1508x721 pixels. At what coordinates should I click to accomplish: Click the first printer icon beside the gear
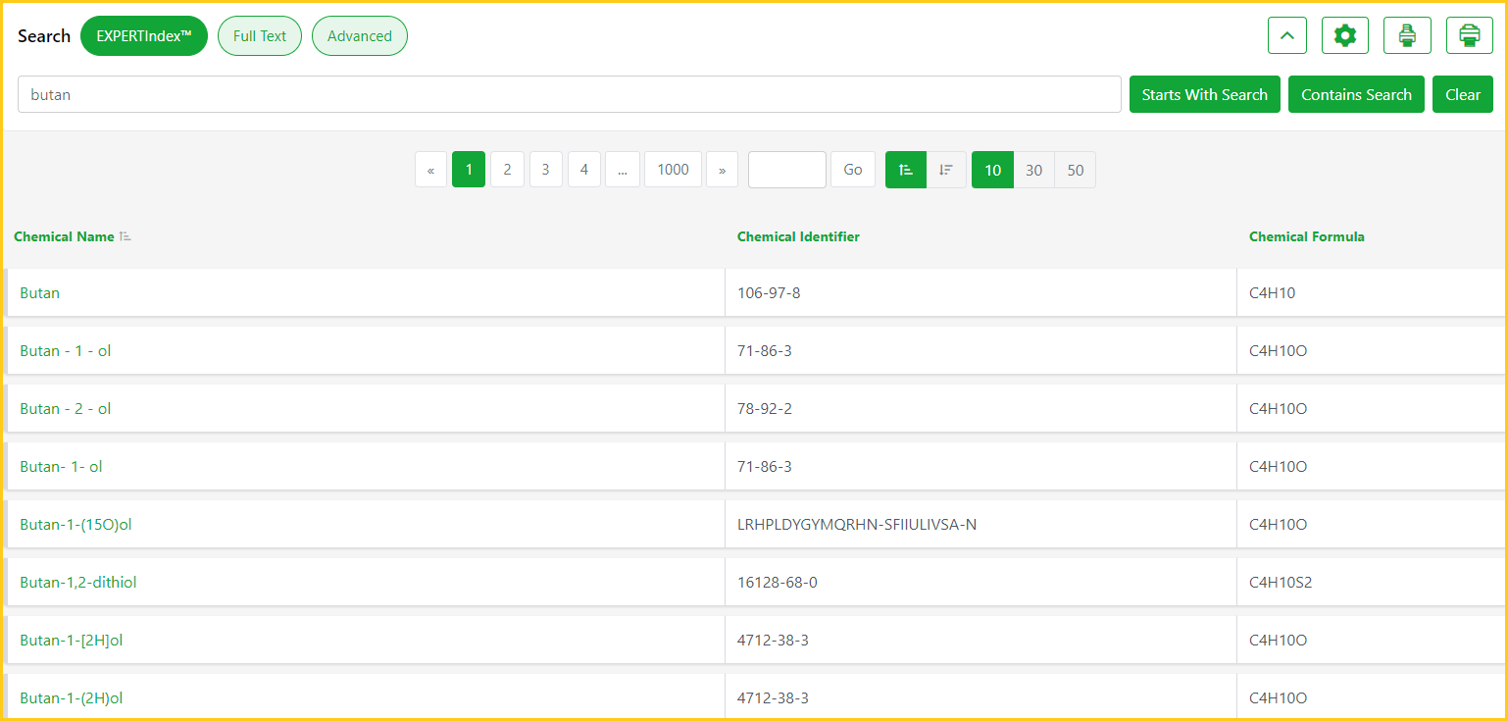(1407, 36)
